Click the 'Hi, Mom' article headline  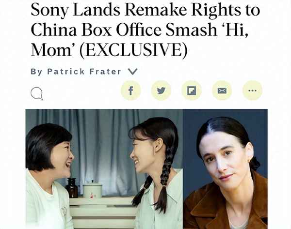coord(145,30)
